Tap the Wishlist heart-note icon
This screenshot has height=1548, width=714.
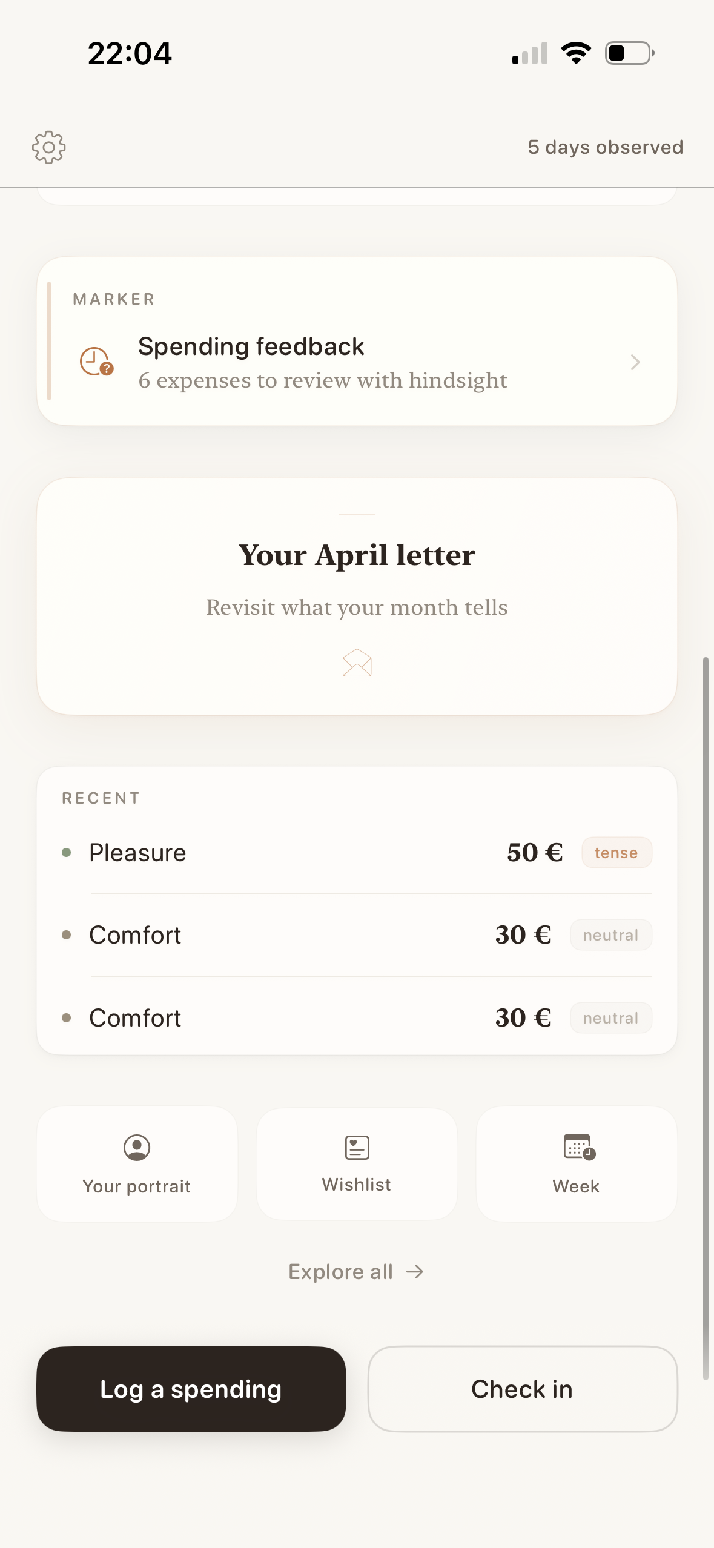(x=357, y=1147)
